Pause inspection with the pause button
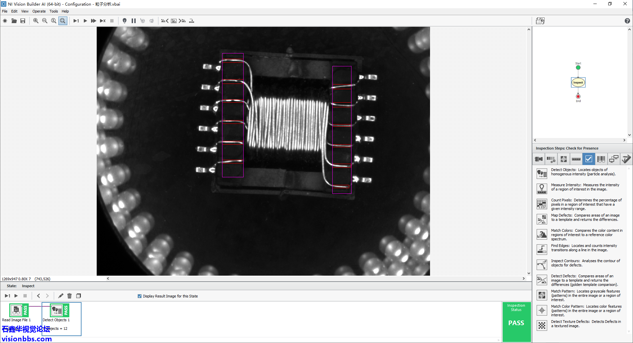This screenshot has width=633, height=343. (x=134, y=21)
